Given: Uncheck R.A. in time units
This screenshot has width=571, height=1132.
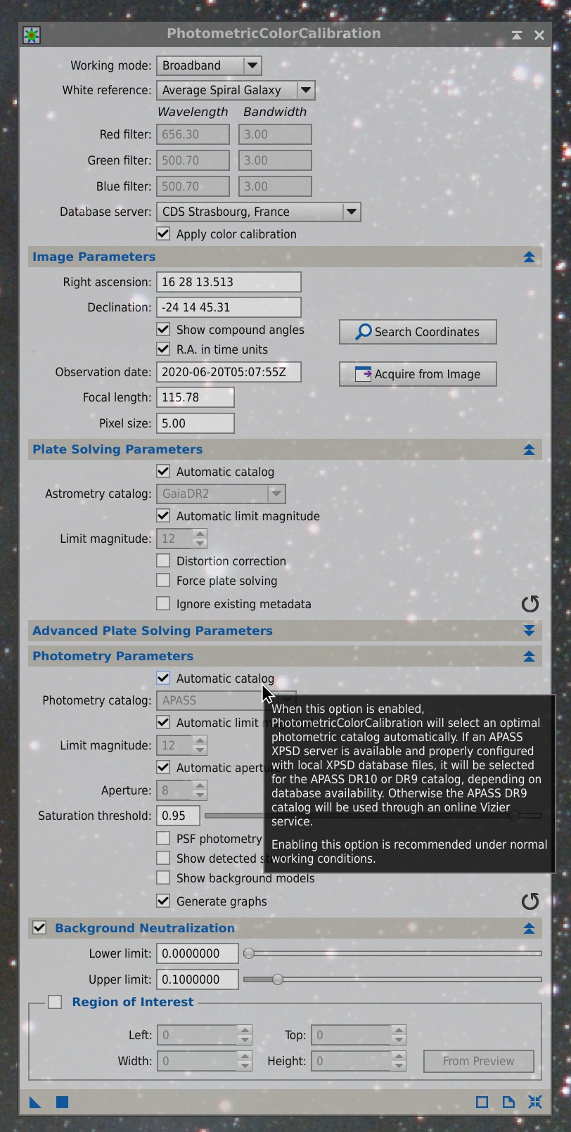Looking at the screenshot, I should 163,349.
